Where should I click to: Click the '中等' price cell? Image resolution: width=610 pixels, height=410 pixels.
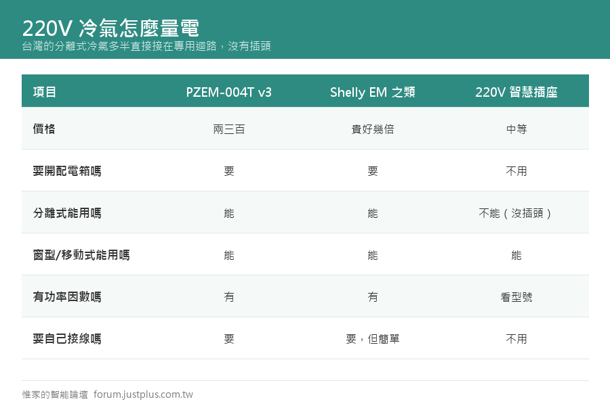(x=516, y=129)
